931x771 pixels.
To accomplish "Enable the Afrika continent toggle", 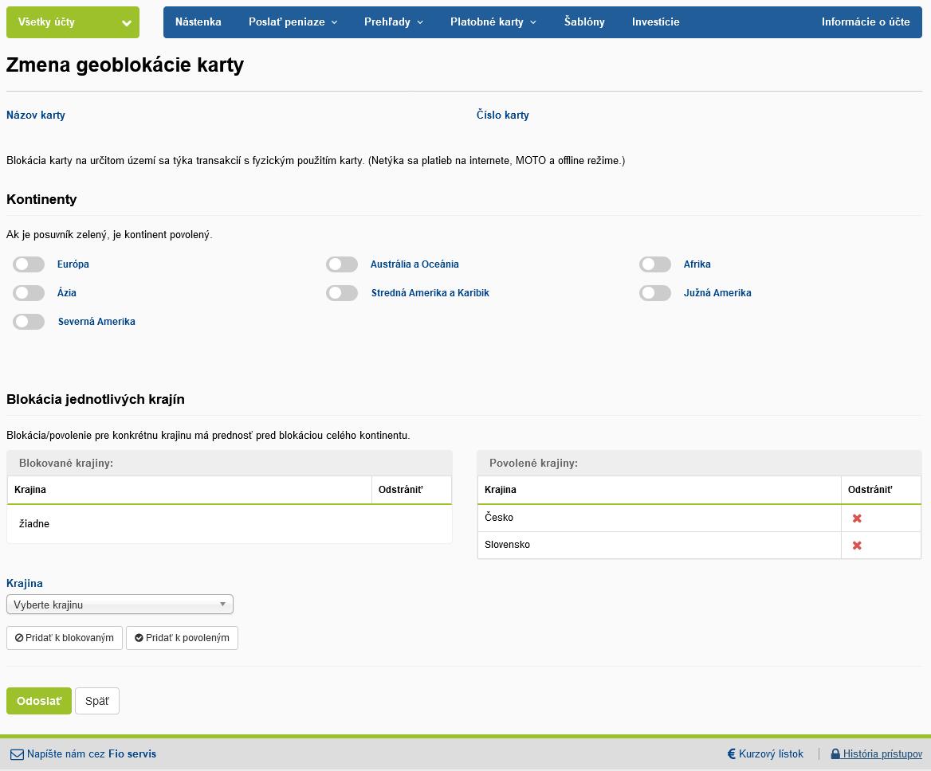I will (655, 264).
